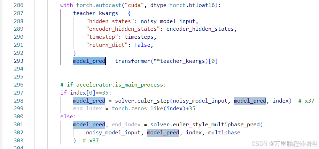Click the closing brace on line 292

(75, 53)
